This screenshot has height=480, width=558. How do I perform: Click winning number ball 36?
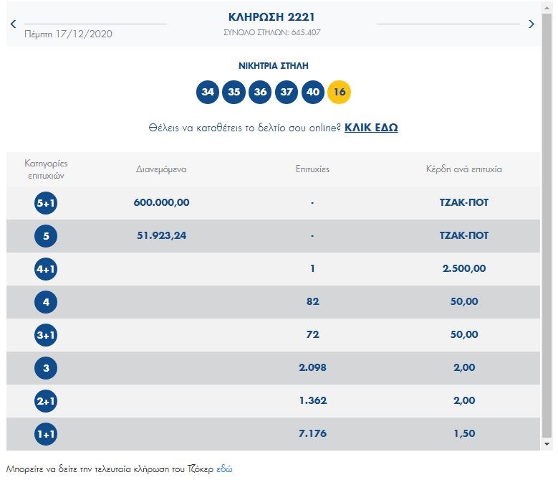260,92
